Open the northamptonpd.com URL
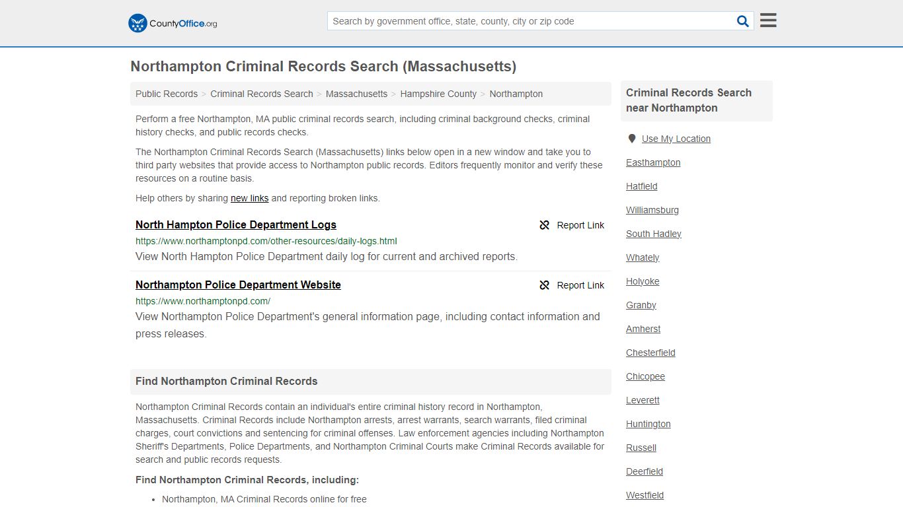Screen dimensions: 903x507 tap(203, 301)
